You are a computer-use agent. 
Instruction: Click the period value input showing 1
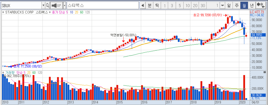tap(213, 5)
